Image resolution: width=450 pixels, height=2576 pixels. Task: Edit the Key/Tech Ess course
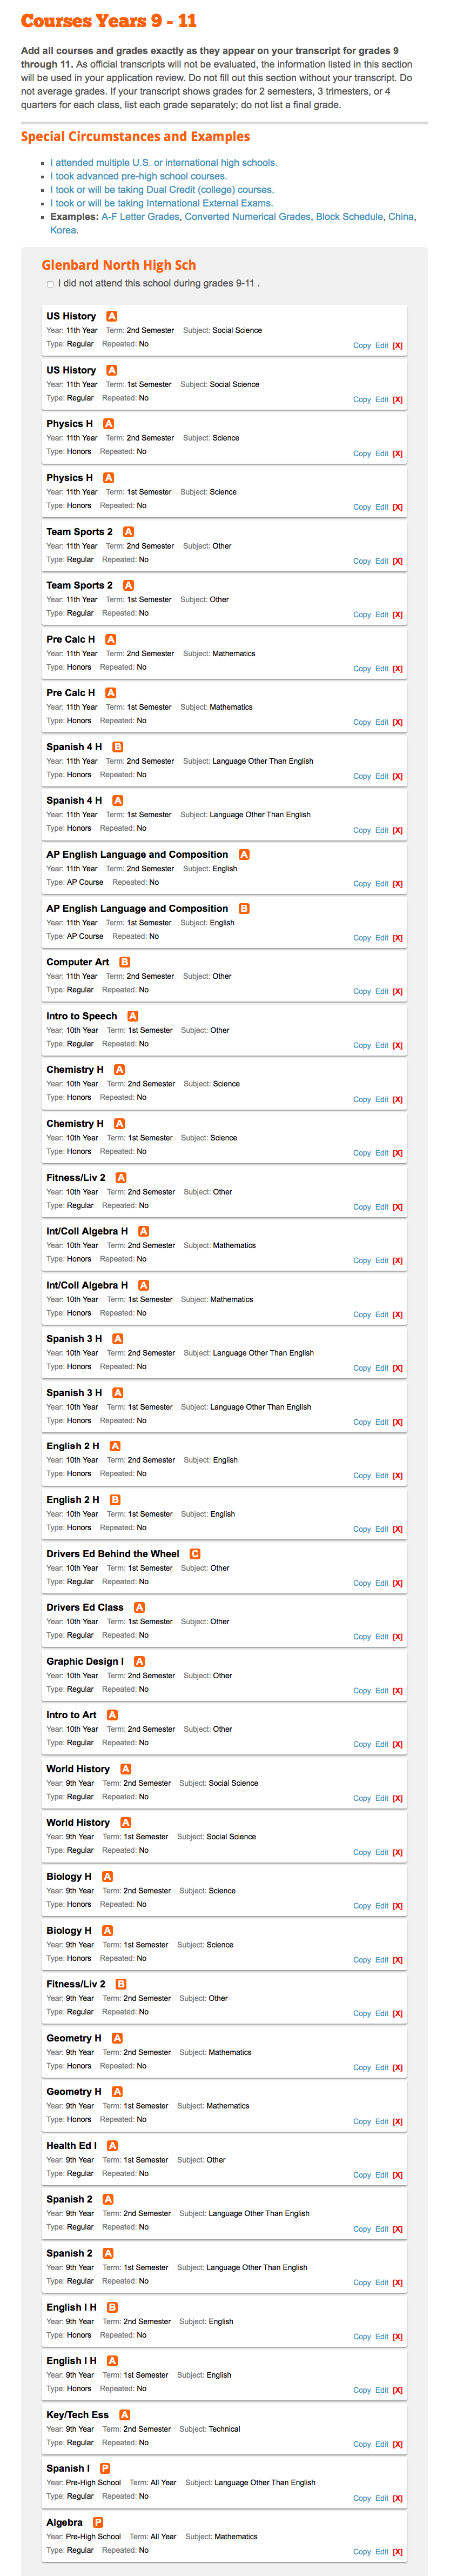point(382,2444)
